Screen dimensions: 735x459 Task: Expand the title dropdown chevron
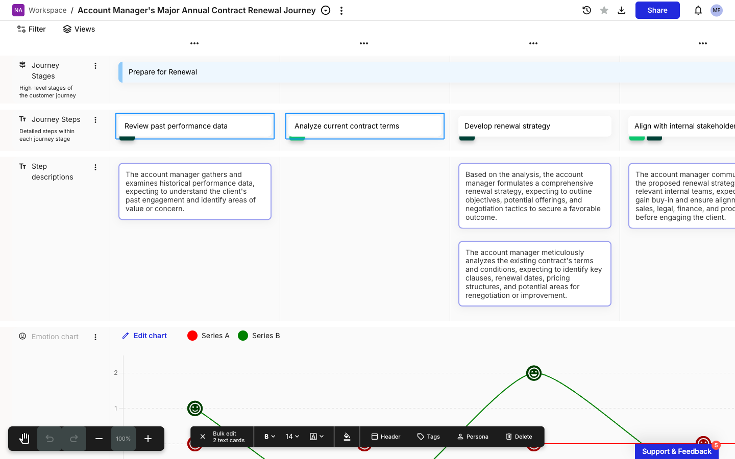tap(326, 10)
